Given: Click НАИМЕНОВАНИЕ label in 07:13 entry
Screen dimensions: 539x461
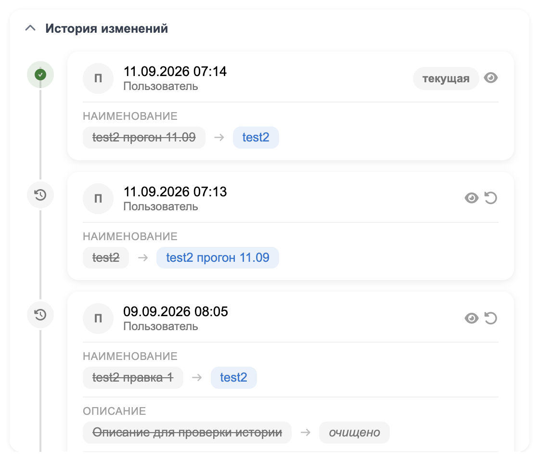Looking at the screenshot, I should point(130,236).
